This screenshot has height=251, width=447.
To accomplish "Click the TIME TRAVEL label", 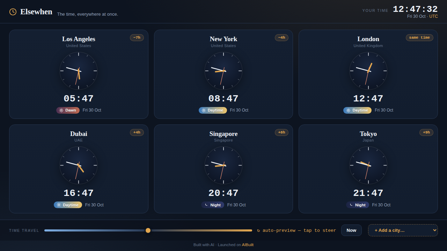I will (24, 230).
